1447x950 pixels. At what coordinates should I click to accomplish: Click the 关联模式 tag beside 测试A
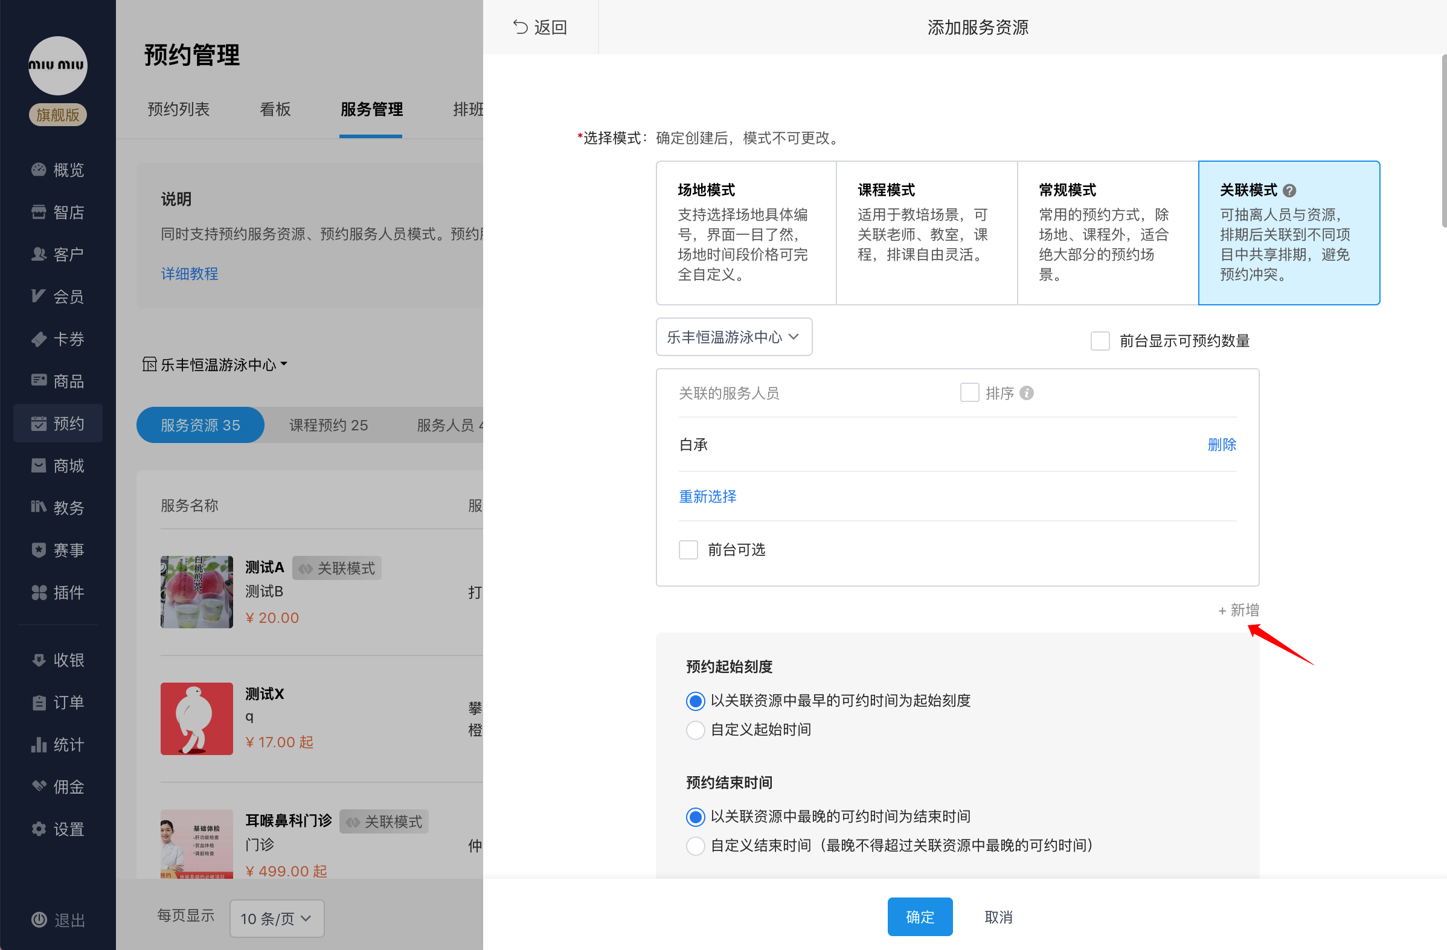[x=337, y=568]
